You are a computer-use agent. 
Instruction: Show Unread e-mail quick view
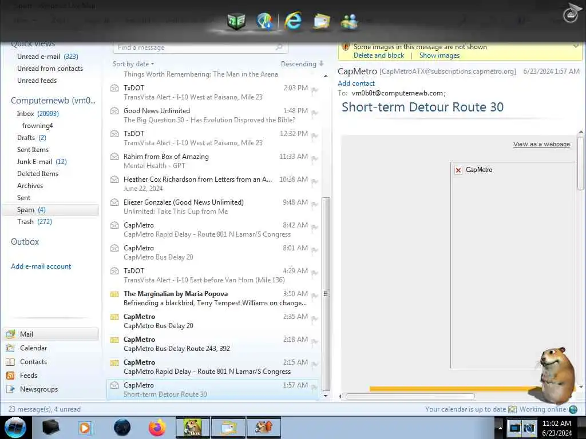tap(47, 57)
